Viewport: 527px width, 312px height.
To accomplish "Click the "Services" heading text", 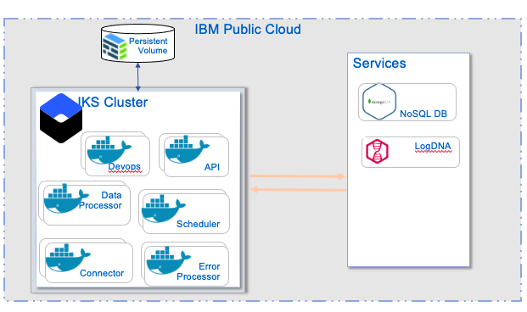I will tap(379, 63).
